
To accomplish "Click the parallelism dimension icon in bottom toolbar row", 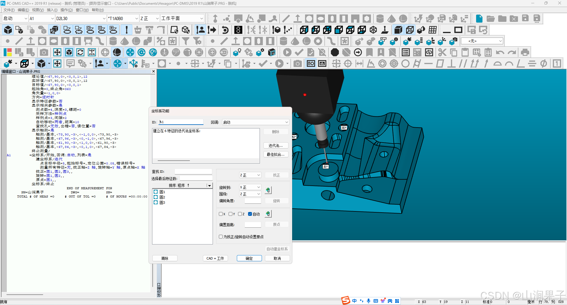I will tap(463, 63).
